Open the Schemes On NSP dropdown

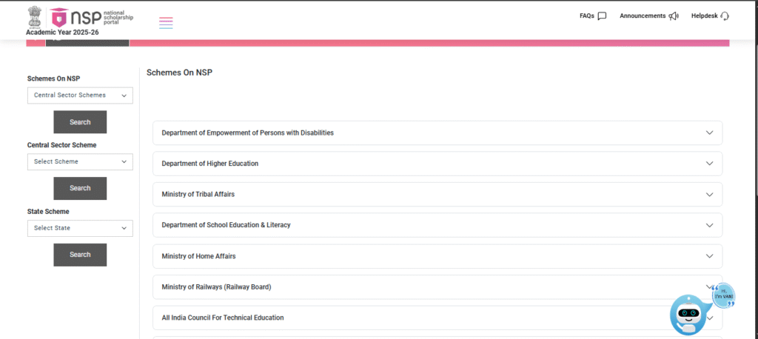(80, 95)
